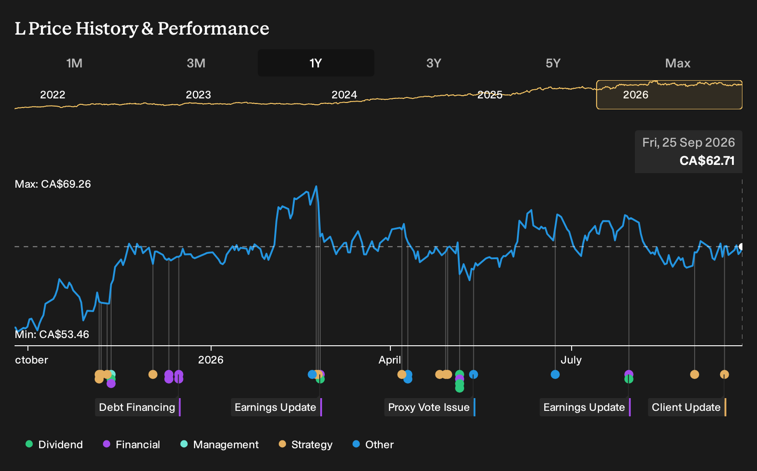This screenshot has width=757, height=471.
Task: Click the 2024 year in the overview strip
Action: point(344,95)
